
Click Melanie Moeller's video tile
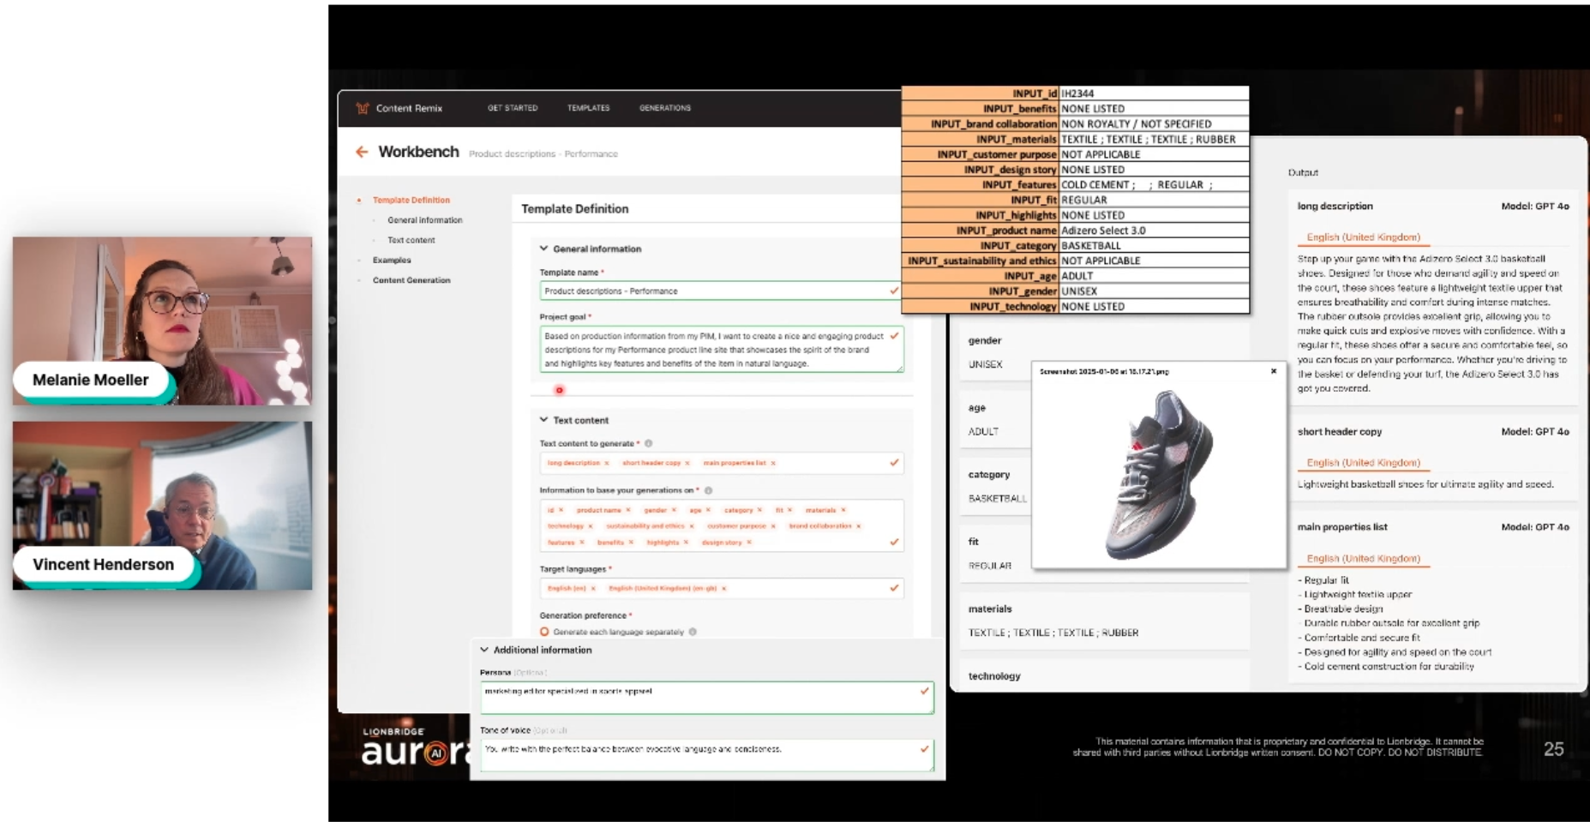pos(163,321)
